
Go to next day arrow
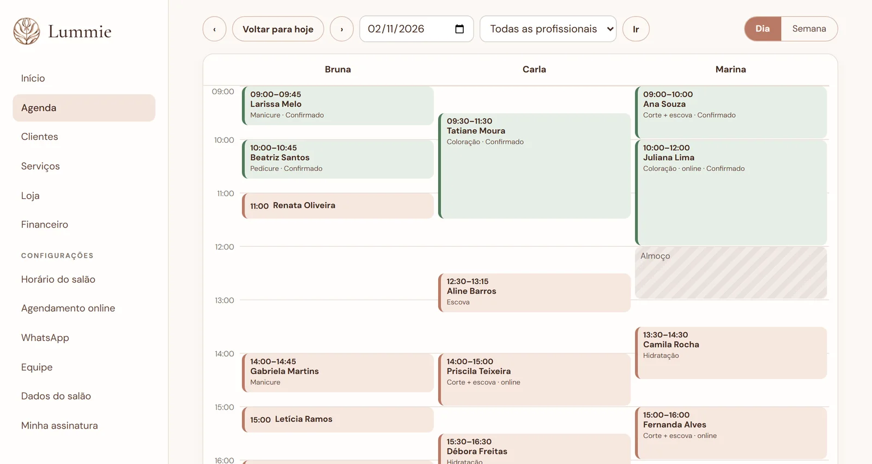coord(342,29)
